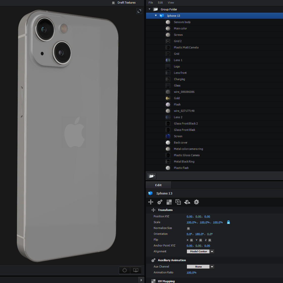The width and height of the screenshot is (283, 283).
Task: Click the blue cube icon of Iphone 13 layer
Action: click(162, 16)
